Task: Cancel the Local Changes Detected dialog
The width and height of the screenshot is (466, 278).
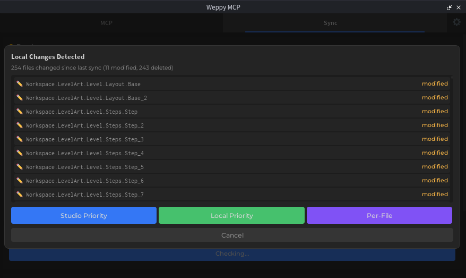Action: click(232, 235)
